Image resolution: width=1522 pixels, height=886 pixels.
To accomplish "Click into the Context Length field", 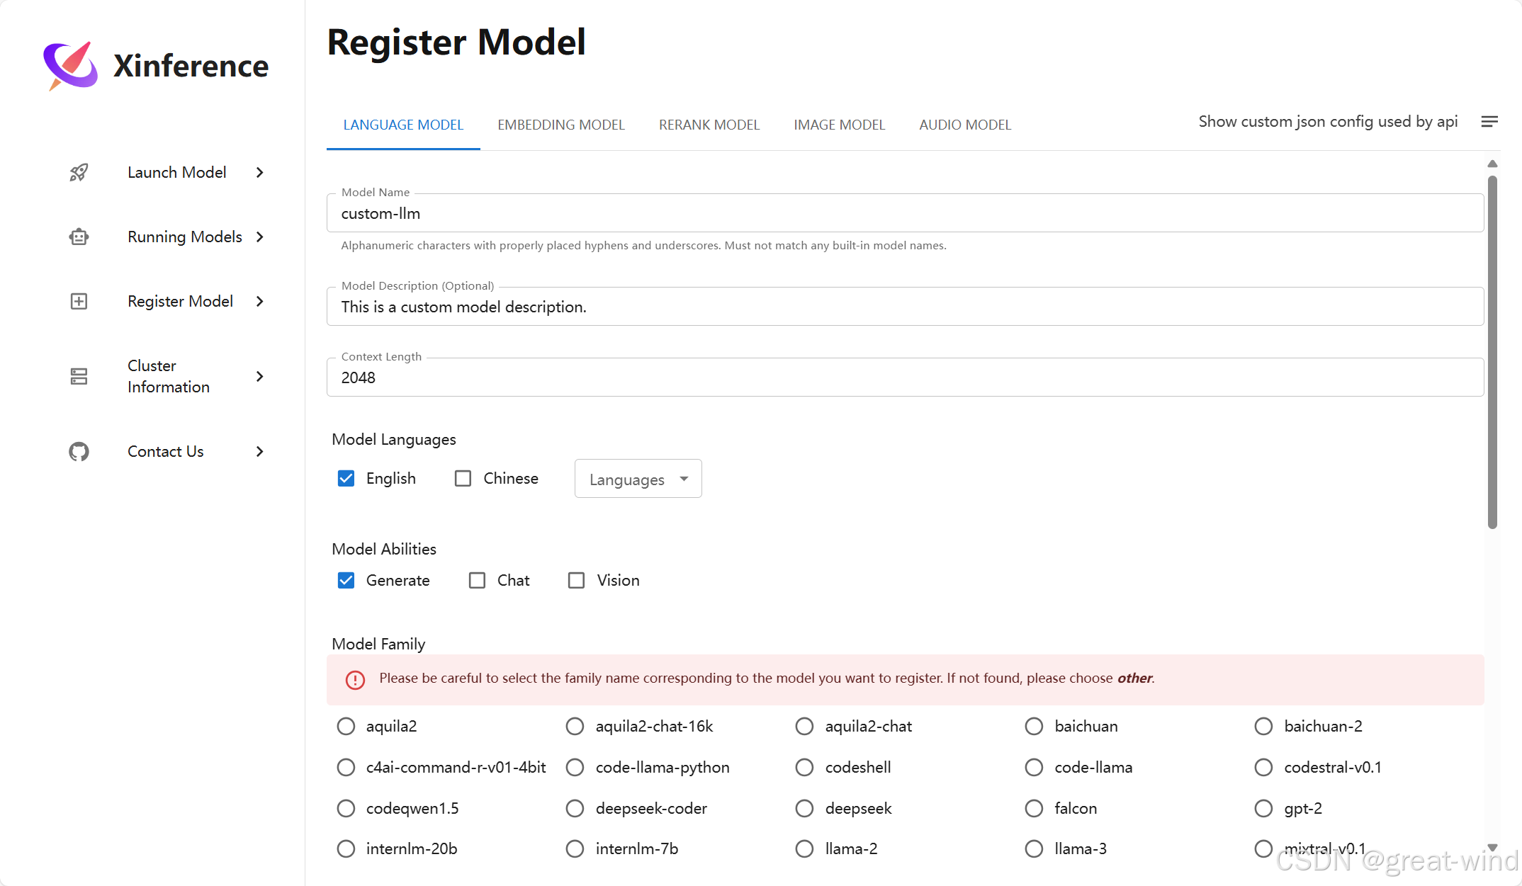I will click(x=904, y=377).
